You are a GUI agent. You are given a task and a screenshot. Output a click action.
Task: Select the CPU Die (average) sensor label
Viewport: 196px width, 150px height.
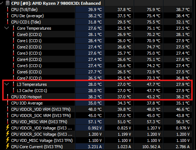coord(27,16)
